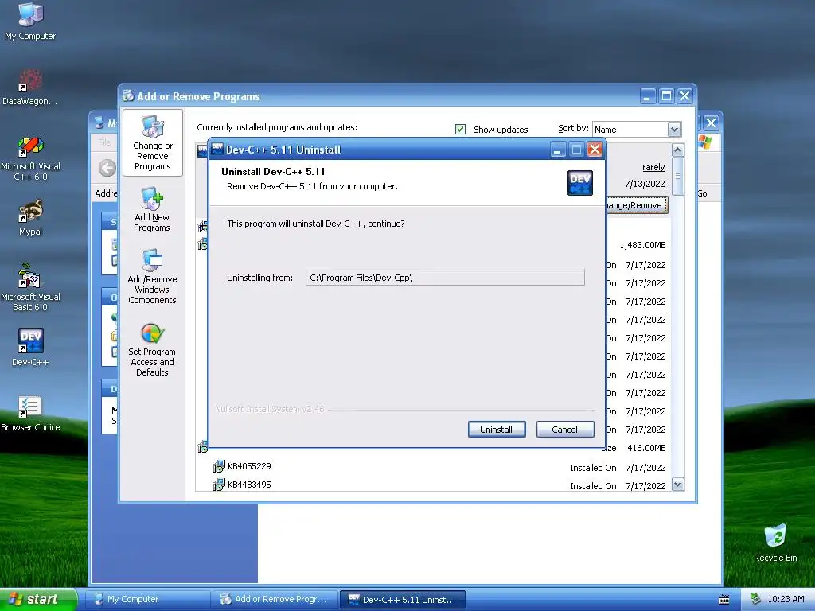Viewport: 815px width, 611px height.
Task: Switch to Add or Remove Programs taskbar item
Action: coord(275,599)
